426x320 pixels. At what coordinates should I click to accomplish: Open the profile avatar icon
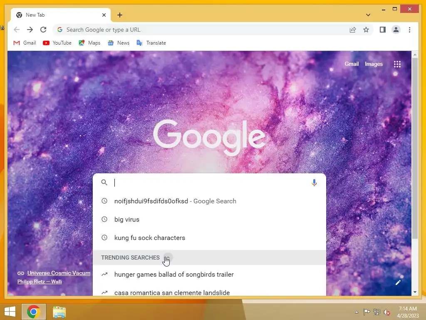coord(396,30)
